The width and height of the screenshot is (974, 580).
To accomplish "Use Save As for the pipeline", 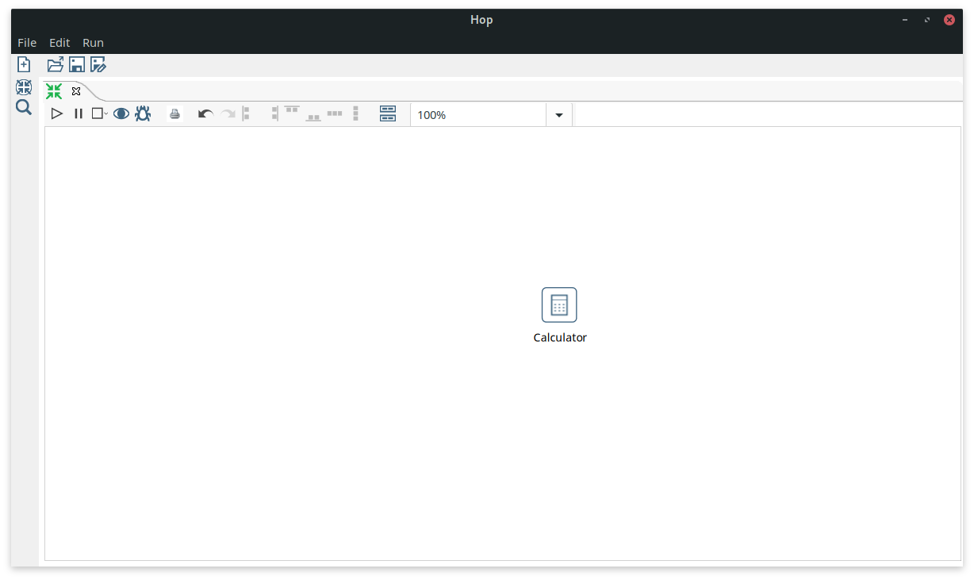I will pos(98,64).
